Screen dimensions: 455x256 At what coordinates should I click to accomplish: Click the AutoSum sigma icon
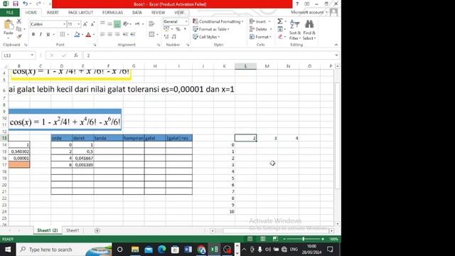pyautogui.click(x=280, y=21)
